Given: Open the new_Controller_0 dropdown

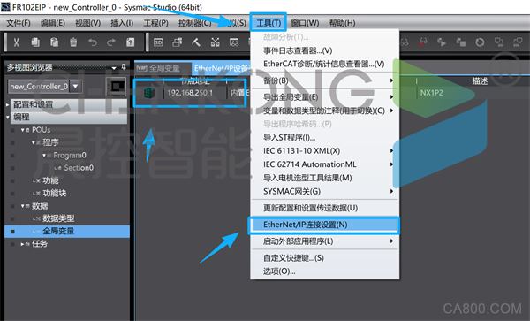Looking at the screenshot, I should pos(75,87).
